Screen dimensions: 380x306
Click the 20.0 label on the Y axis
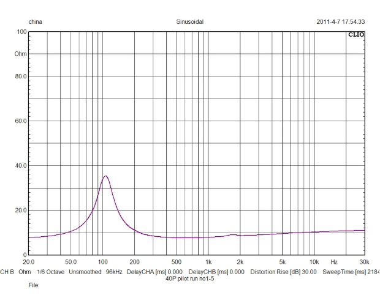point(21,210)
